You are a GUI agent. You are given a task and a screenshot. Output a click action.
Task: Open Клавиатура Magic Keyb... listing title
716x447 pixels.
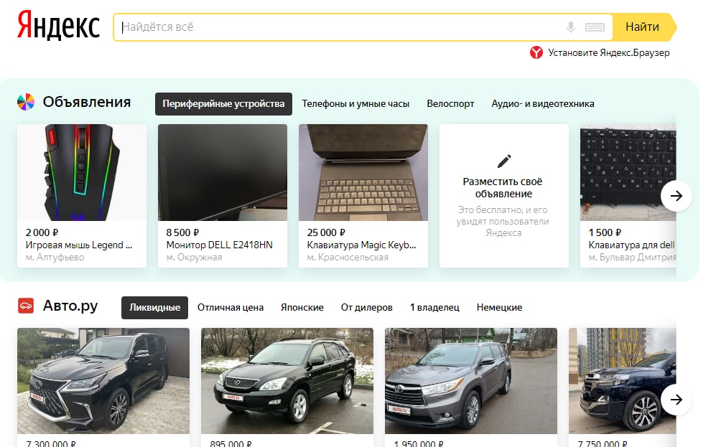(361, 245)
